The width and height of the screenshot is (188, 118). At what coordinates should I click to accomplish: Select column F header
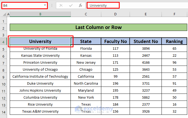pyautogui.click(x=174, y=14)
